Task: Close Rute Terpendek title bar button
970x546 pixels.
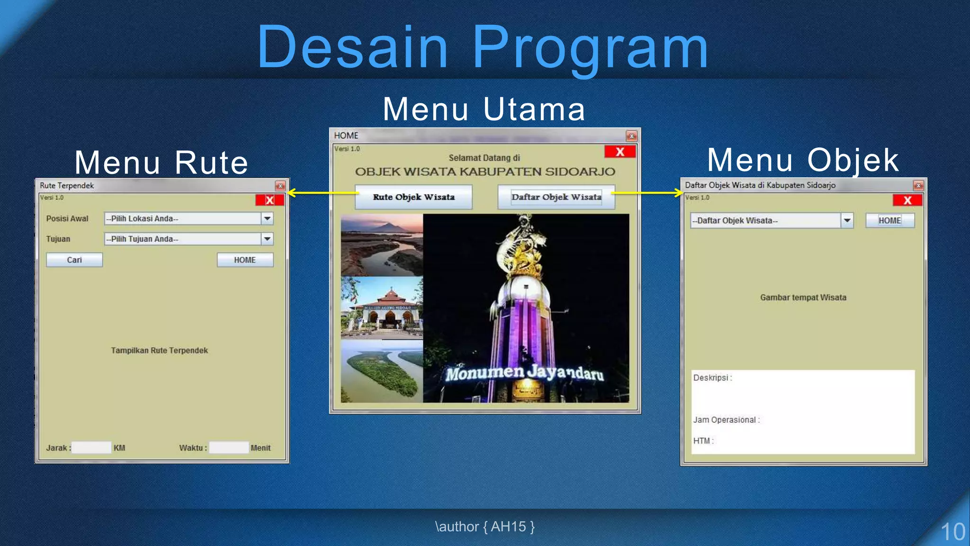Action: pyautogui.click(x=280, y=186)
